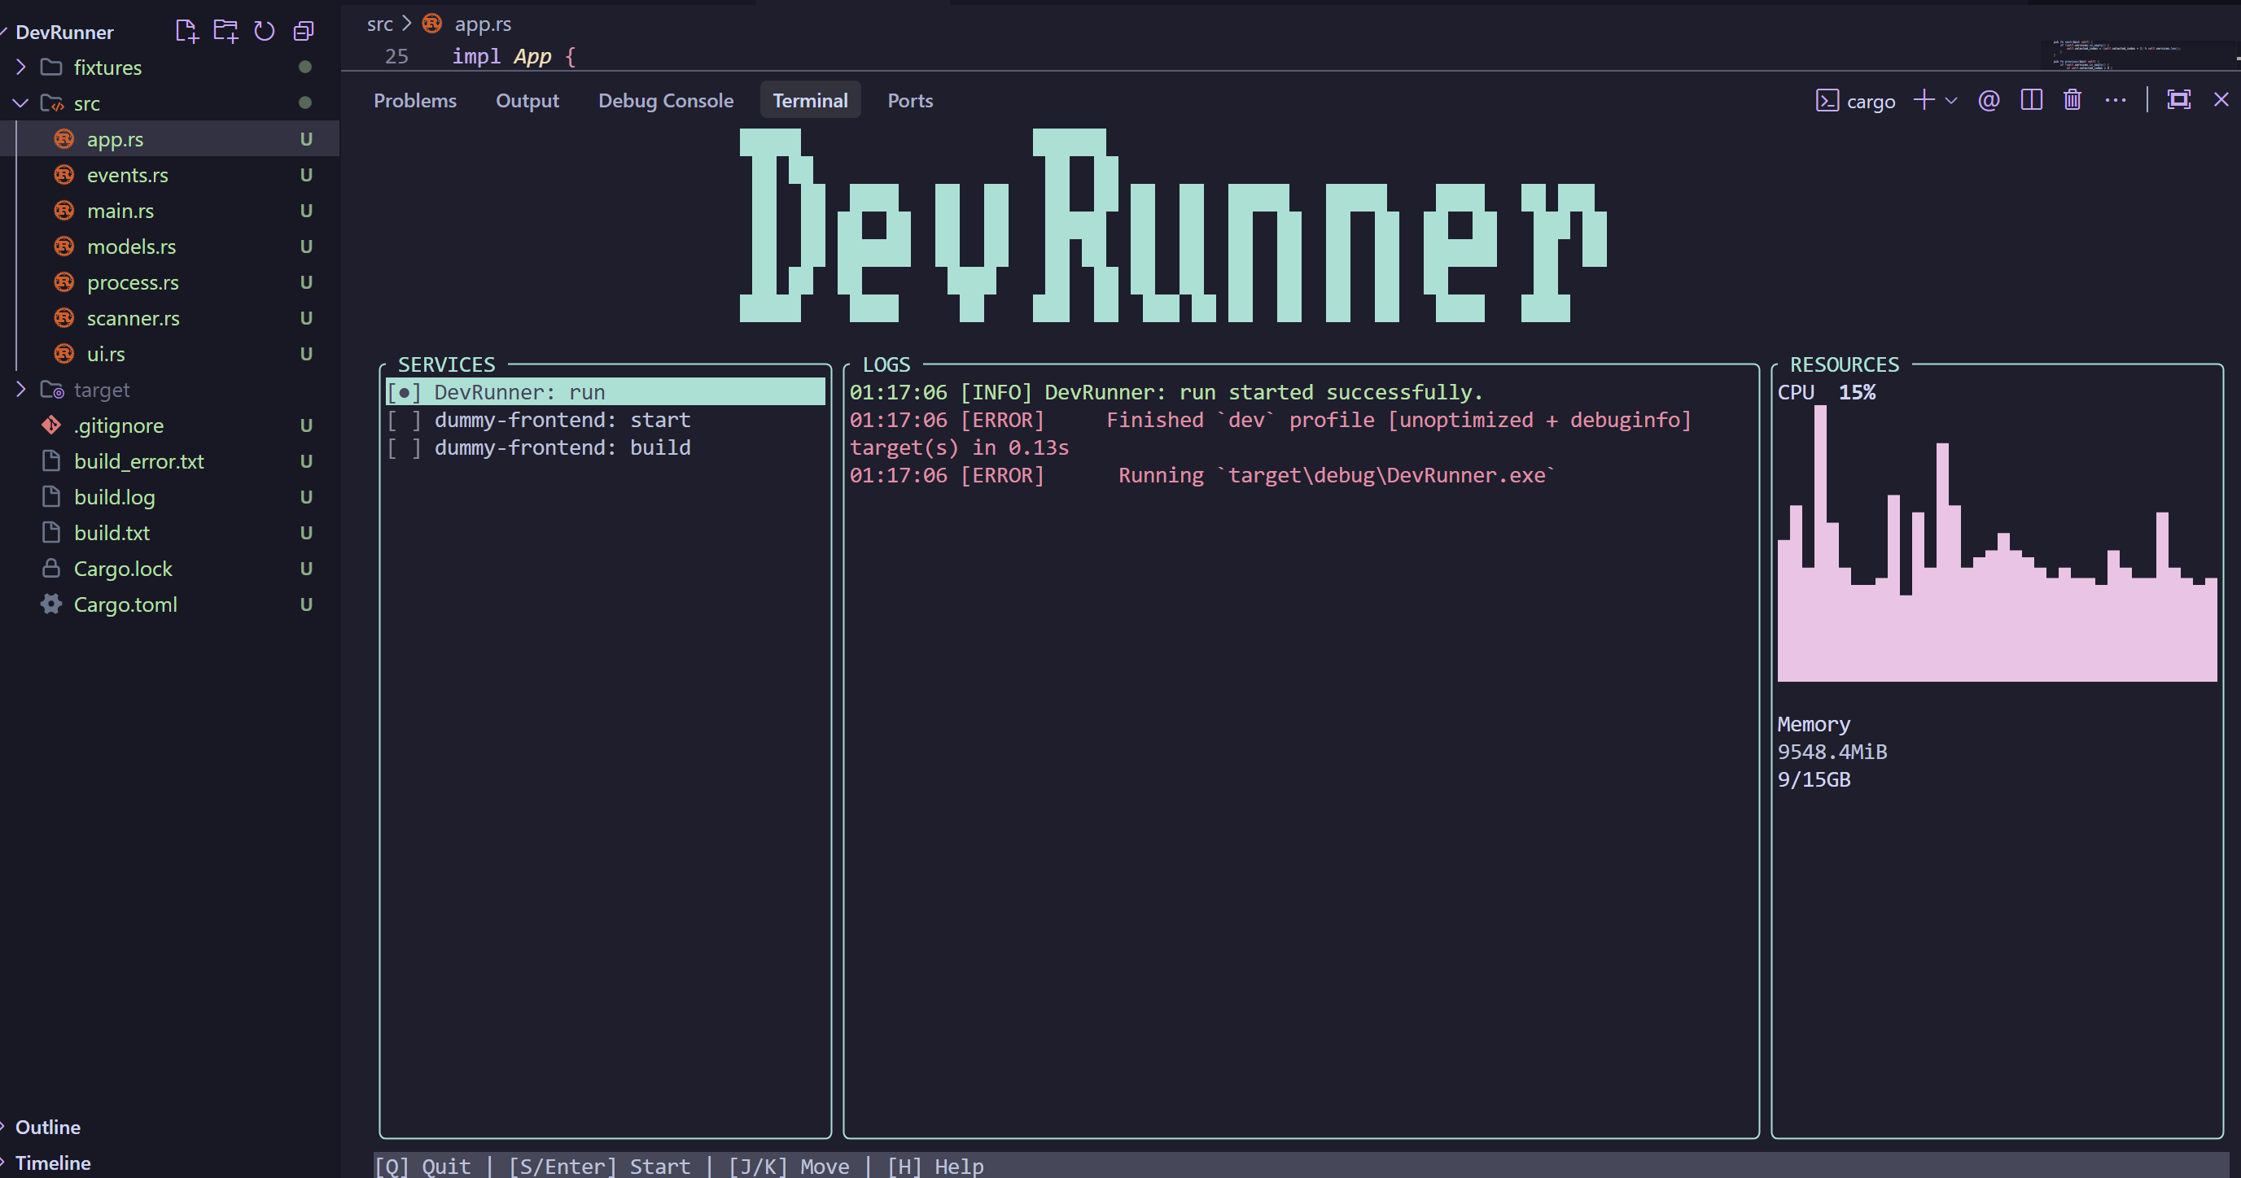Open terminal more actions ellipsis menu
Image resolution: width=2241 pixels, height=1178 pixels.
coord(2115,100)
